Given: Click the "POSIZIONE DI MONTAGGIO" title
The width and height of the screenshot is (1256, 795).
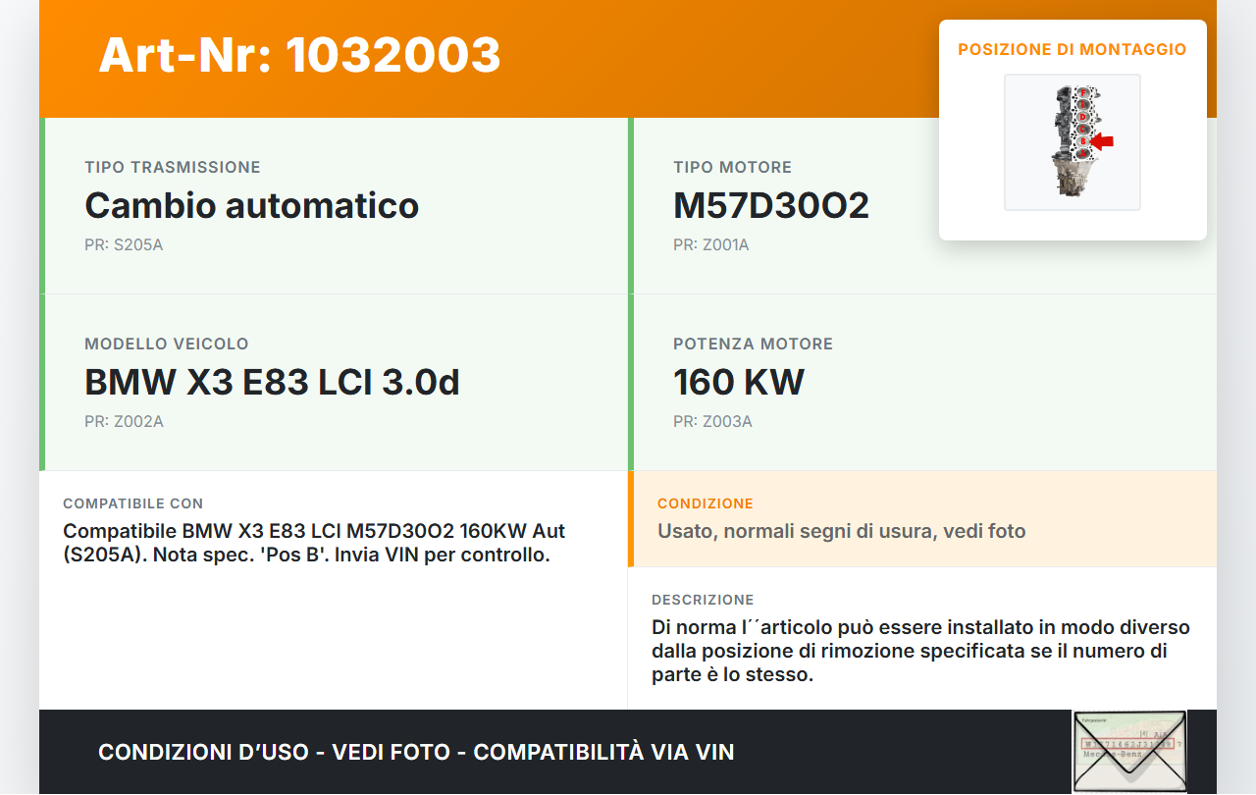Looking at the screenshot, I should coord(1073,49).
